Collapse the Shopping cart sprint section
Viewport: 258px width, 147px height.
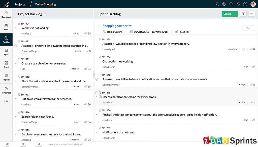pyautogui.click(x=100, y=26)
